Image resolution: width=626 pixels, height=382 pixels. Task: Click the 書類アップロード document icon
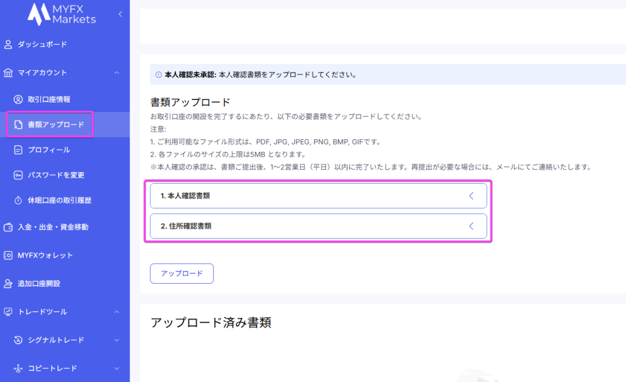(x=18, y=124)
